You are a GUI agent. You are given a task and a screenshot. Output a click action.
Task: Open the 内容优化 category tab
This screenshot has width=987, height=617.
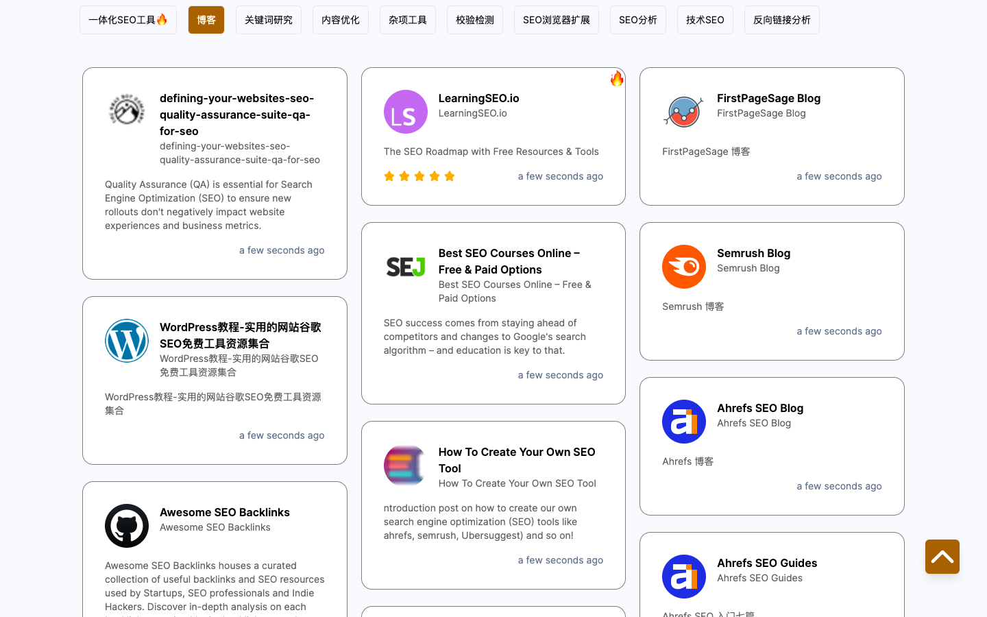point(340,20)
